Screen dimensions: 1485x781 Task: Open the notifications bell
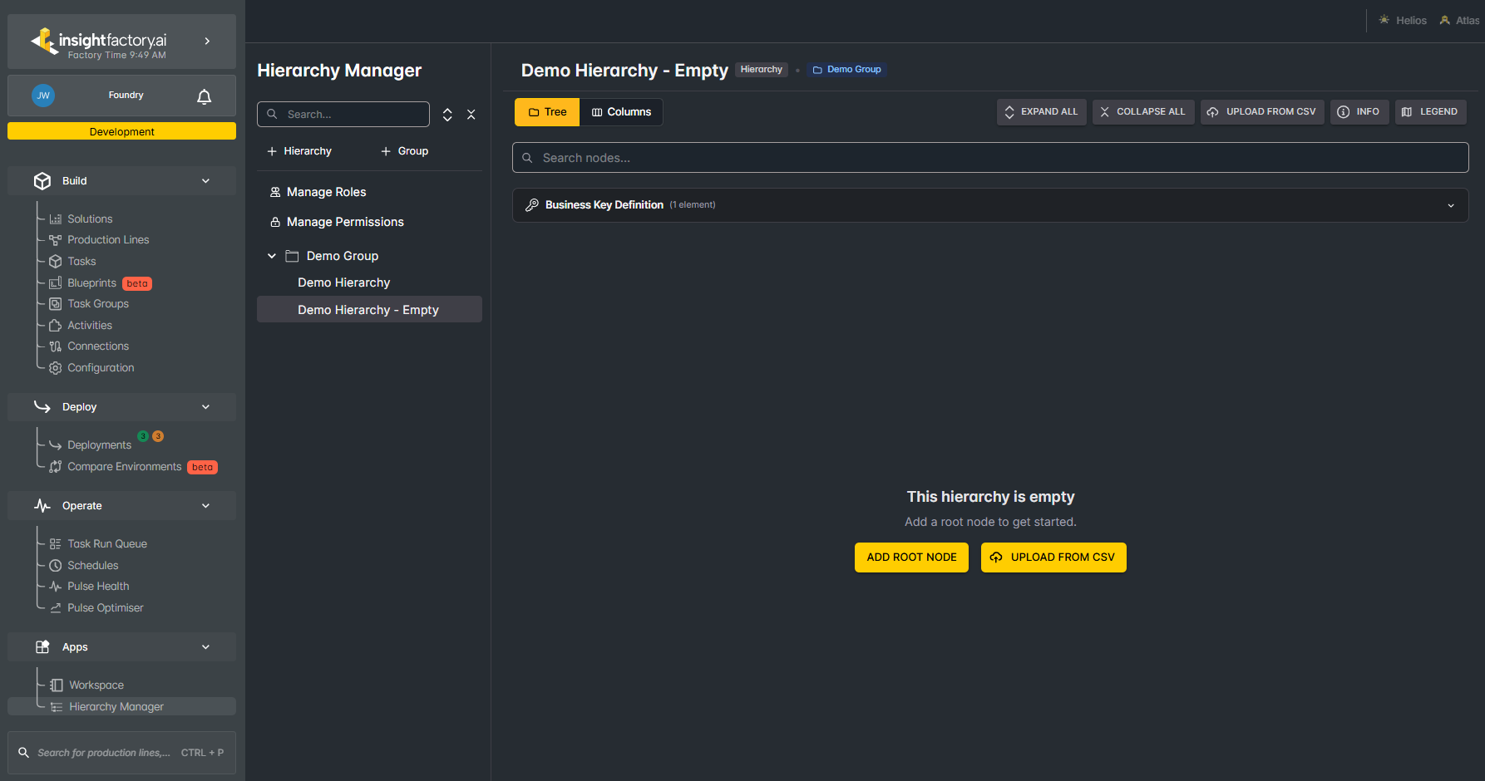pos(204,96)
